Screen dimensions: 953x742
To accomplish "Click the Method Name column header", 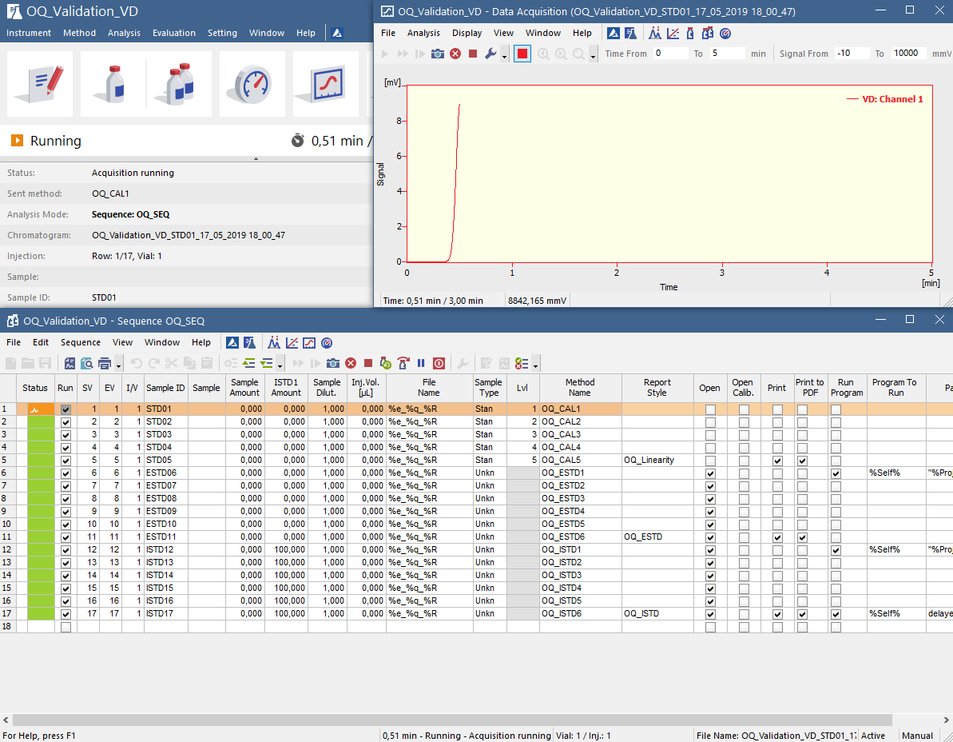I will (x=580, y=387).
